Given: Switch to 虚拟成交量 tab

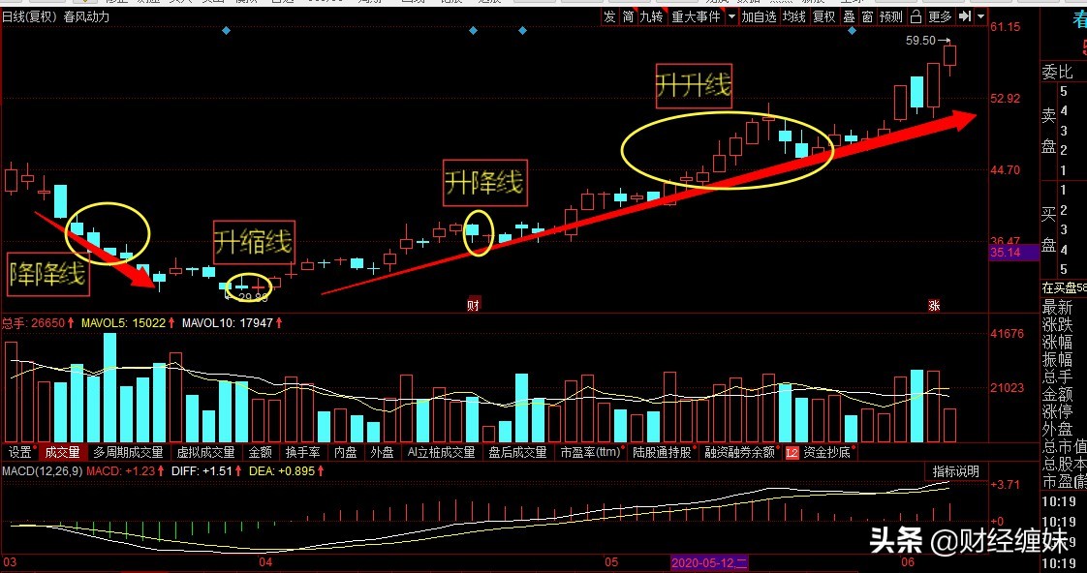Looking at the screenshot, I should click(x=206, y=452).
